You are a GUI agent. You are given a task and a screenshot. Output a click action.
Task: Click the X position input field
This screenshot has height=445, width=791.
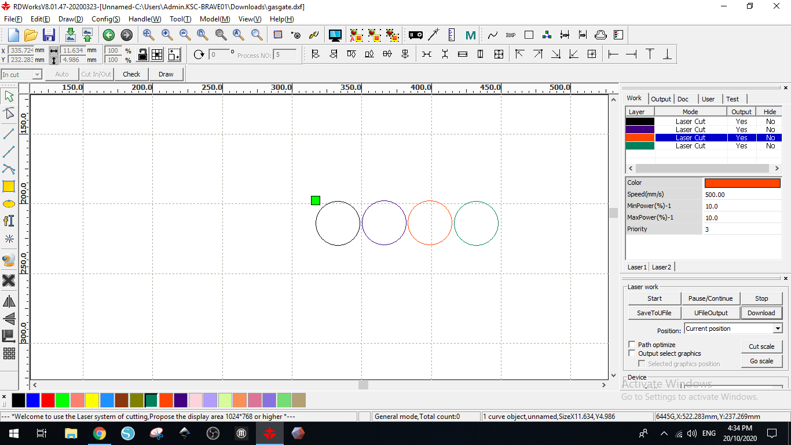click(21, 50)
